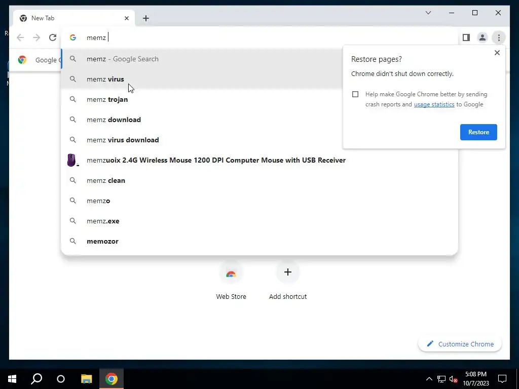This screenshot has width=519, height=389.
Task: Open Chrome's three-dot menu
Action: 499,37
